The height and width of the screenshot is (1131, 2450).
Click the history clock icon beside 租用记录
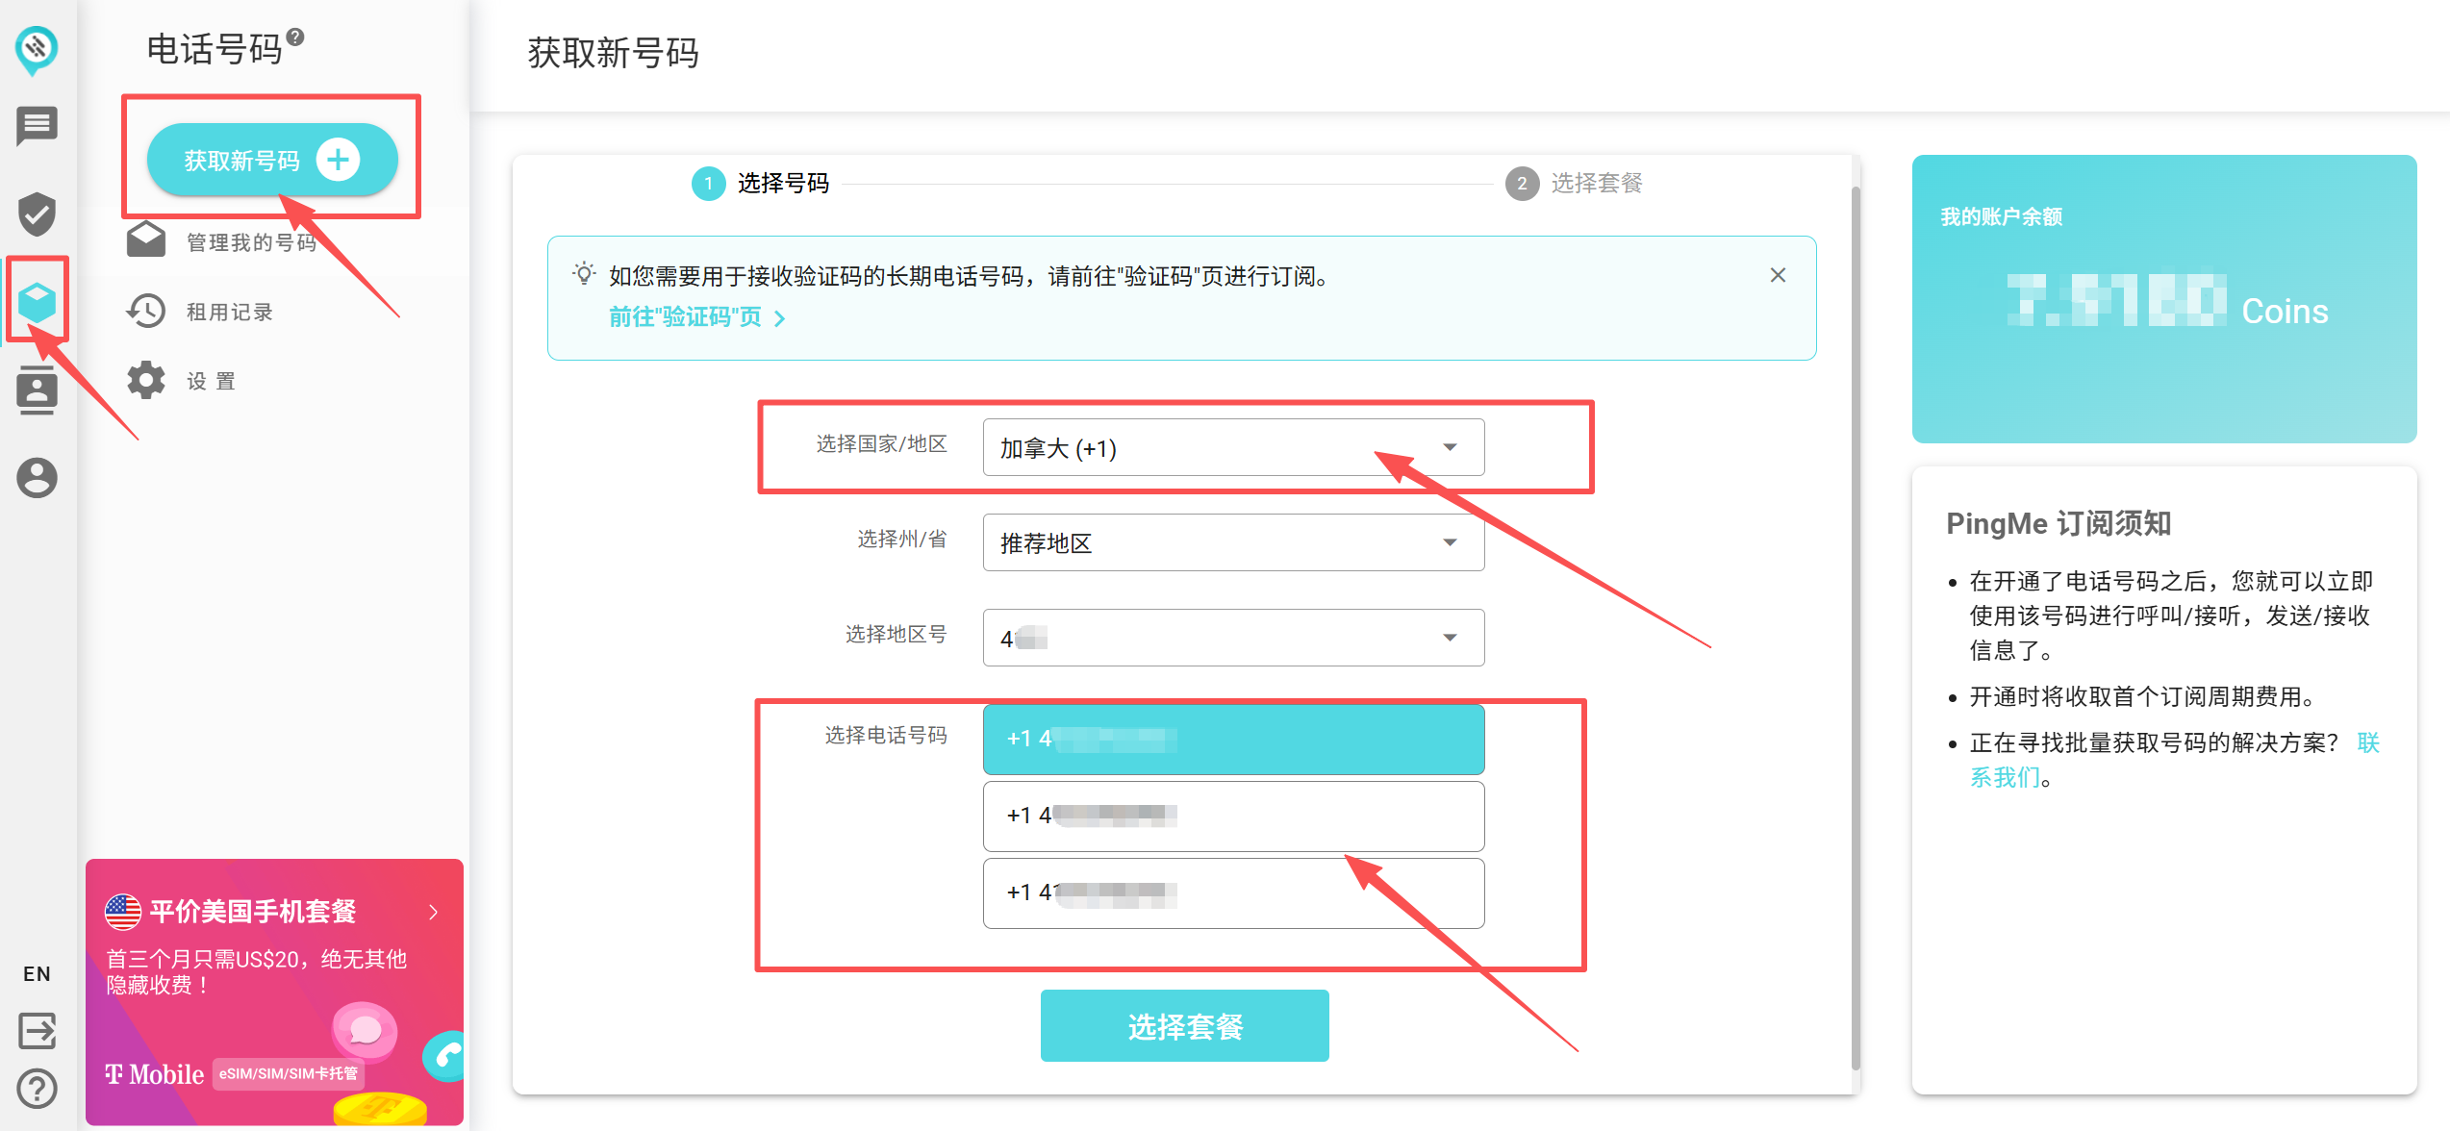(146, 311)
